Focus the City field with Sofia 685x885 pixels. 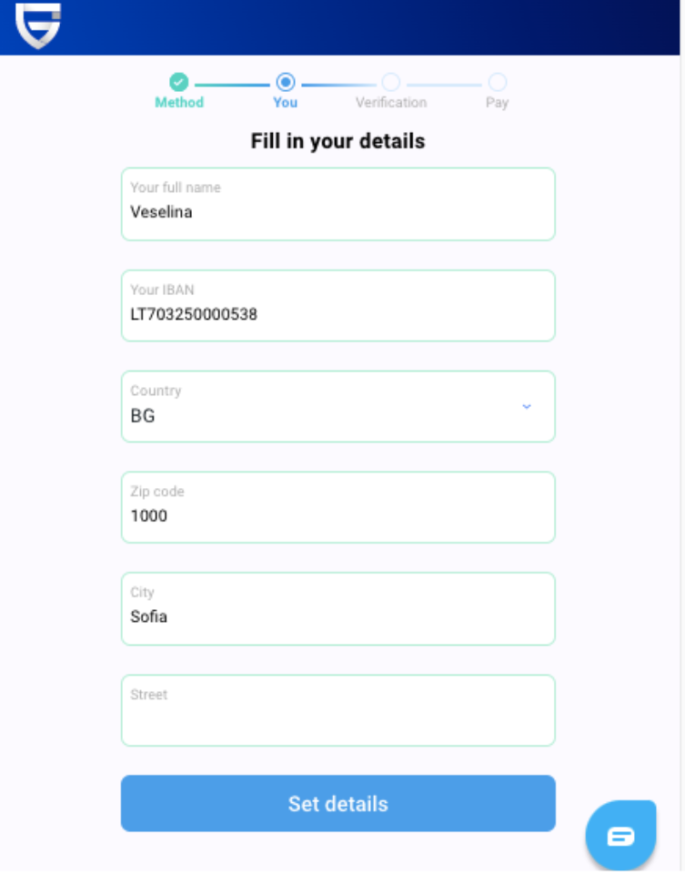[x=338, y=608]
